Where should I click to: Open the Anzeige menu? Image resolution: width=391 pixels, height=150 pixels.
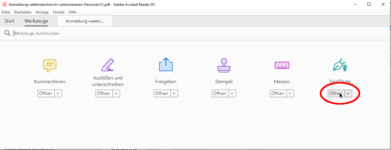coord(42,12)
